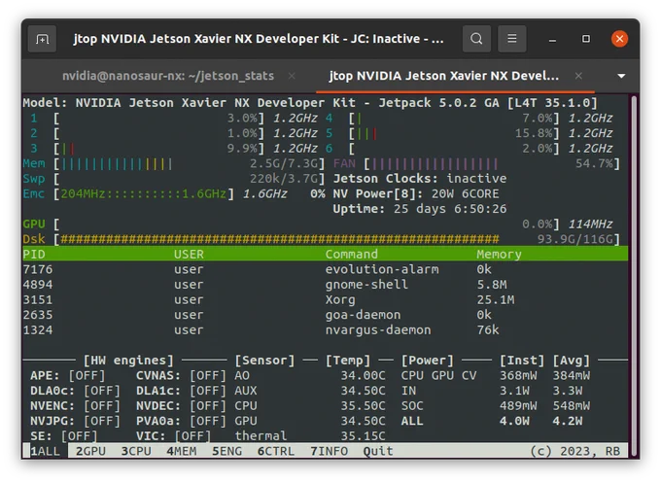The width and height of the screenshot is (661, 483).
Task: Minimize the jtop terminal window
Action: coord(552,39)
